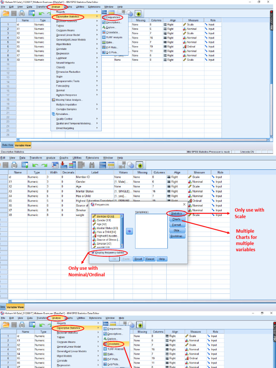Click the Print icon in the bottom window toolbar

[22, 325]
